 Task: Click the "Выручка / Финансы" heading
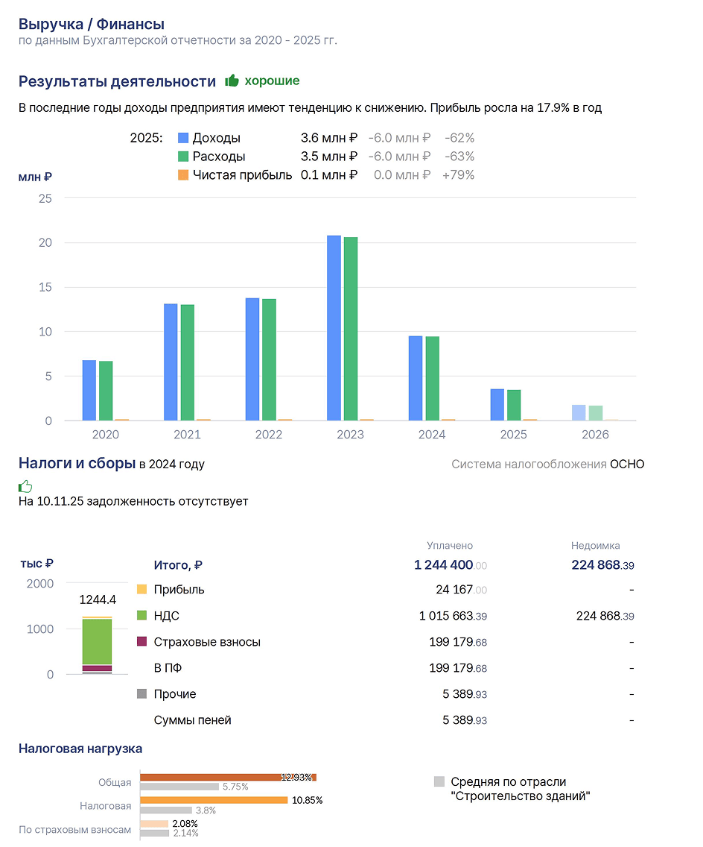pyautogui.click(x=92, y=25)
